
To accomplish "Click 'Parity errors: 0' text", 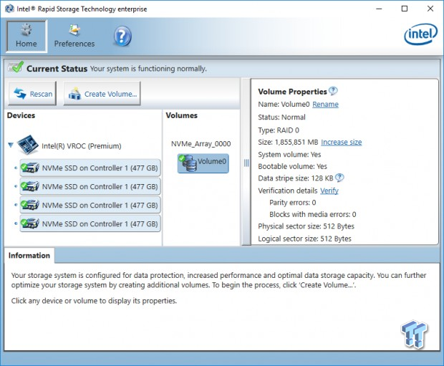I will click(292, 203).
